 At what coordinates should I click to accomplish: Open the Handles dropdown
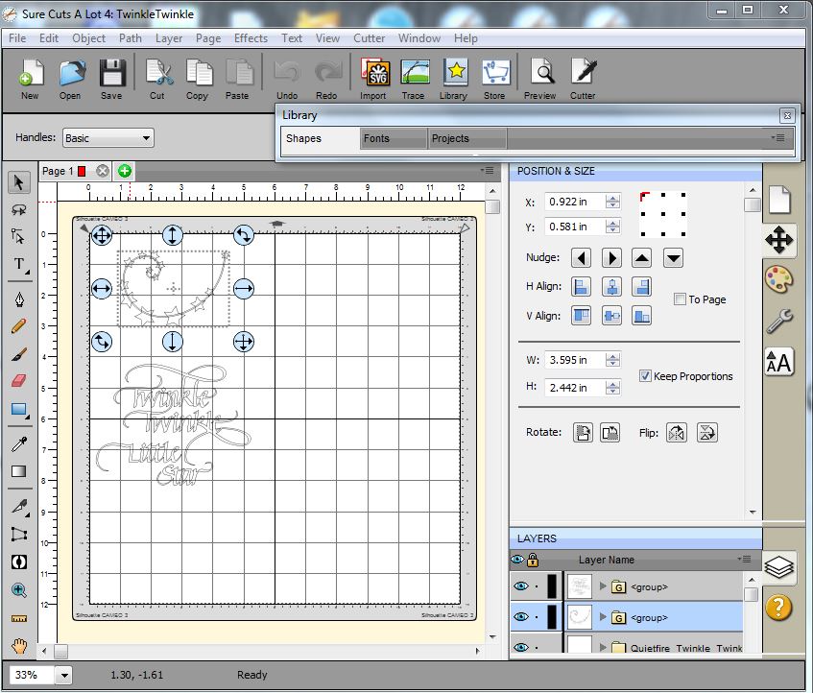[x=108, y=138]
